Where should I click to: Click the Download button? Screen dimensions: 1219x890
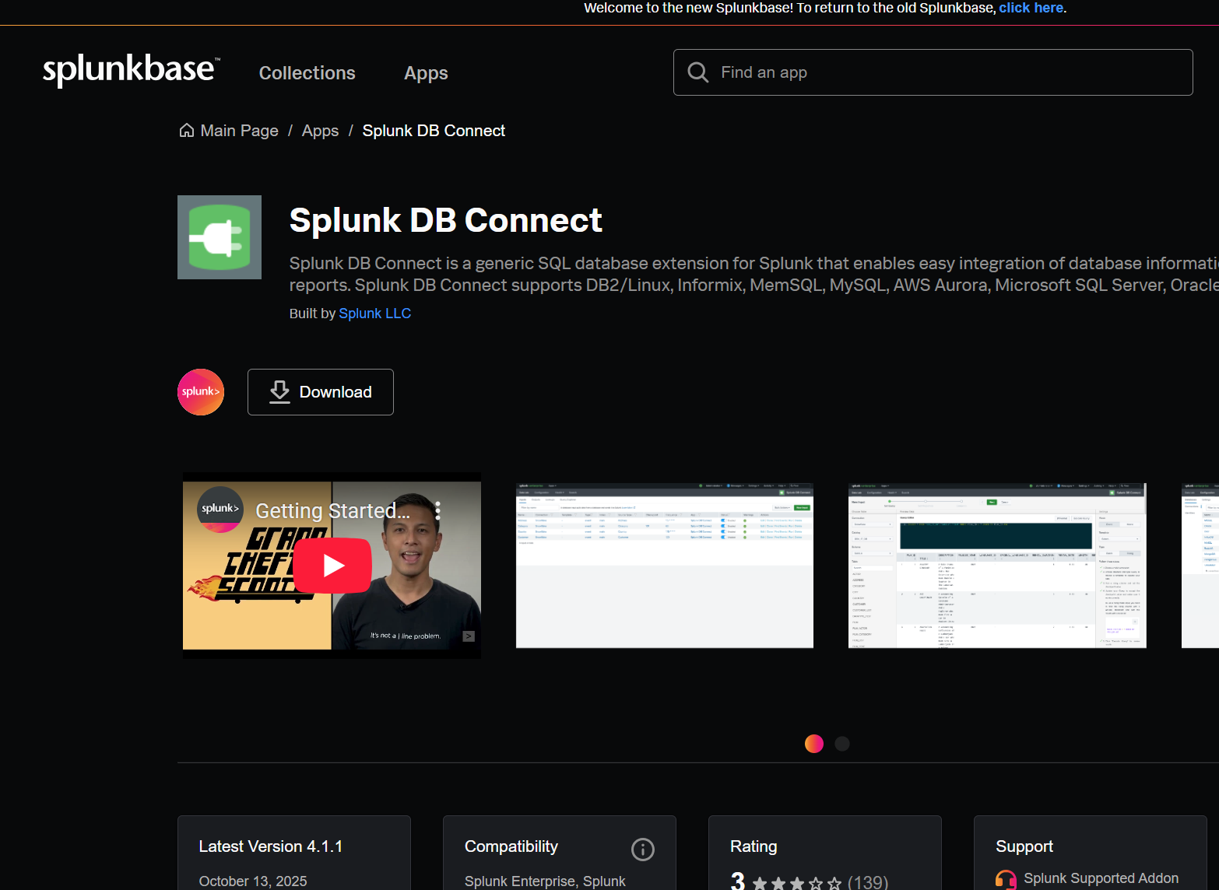(321, 392)
